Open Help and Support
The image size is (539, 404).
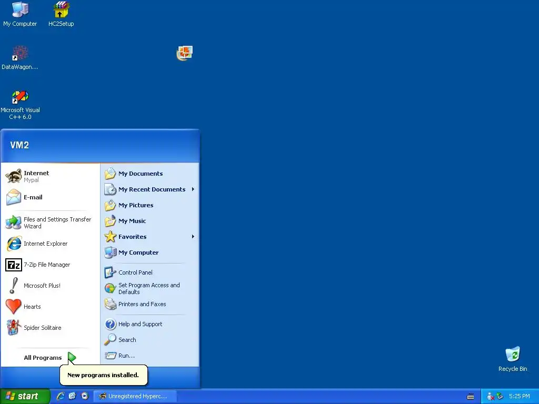pyautogui.click(x=150, y=324)
